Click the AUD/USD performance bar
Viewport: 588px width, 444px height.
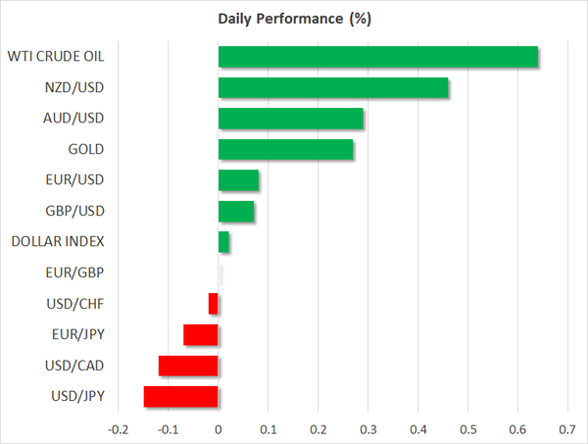pos(290,119)
